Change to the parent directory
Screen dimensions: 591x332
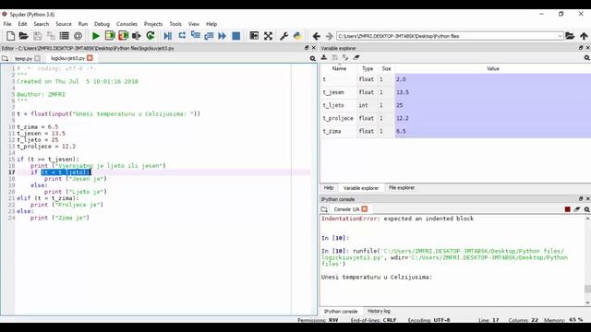click(x=584, y=36)
